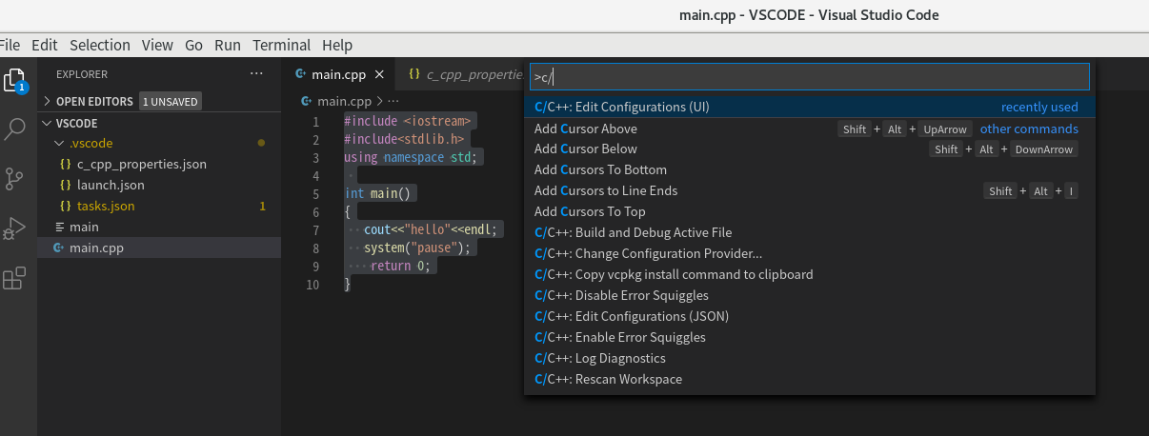Open the Help menu
The height and width of the screenshot is (436, 1149).
pos(337,45)
